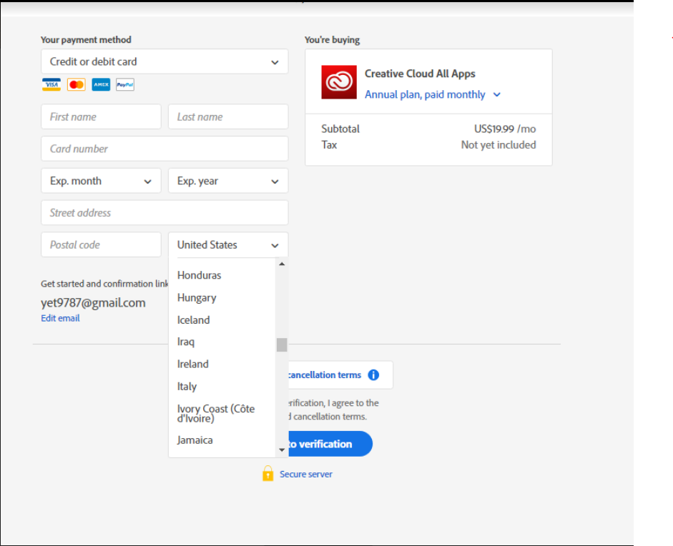Click the First name field
This screenshot has width=673, height=546.
coord(101,116)
